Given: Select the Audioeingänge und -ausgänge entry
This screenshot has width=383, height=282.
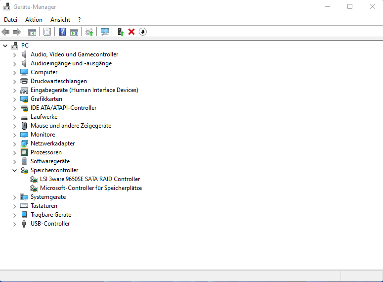Looking at the screenshot, I should coord(71,63).
